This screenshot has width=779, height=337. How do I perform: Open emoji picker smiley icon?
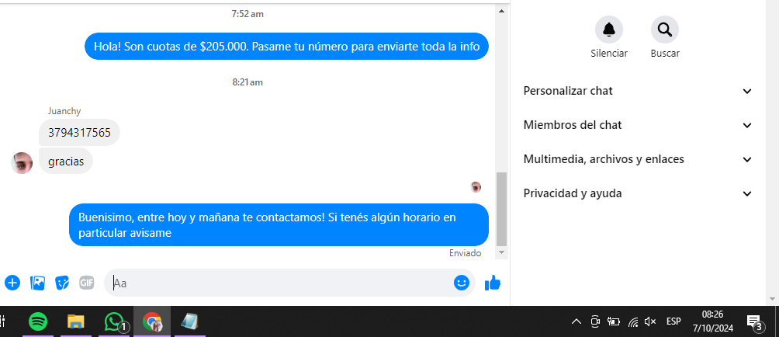(x=462, y=283)
